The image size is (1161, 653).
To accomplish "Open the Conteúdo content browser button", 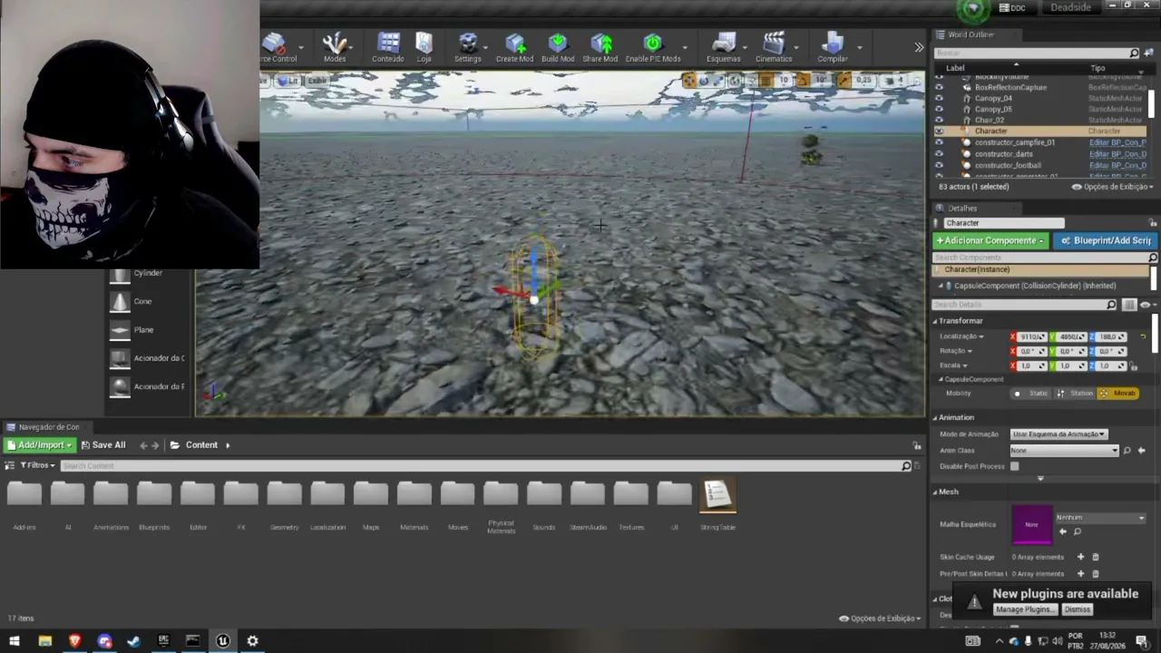I will tap(388, 47).
